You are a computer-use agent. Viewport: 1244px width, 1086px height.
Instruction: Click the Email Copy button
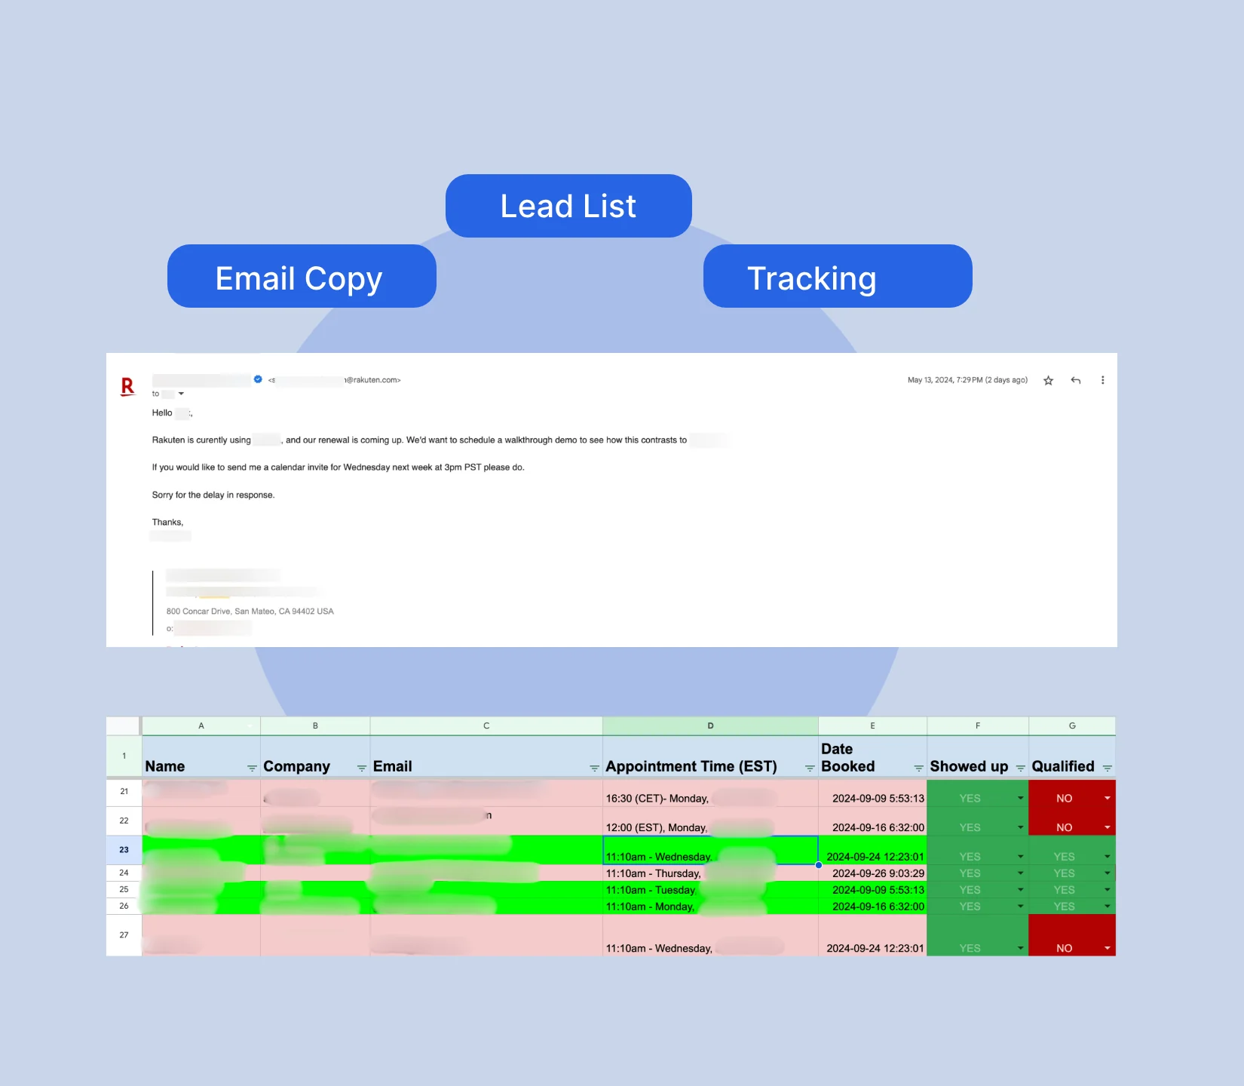coord(302,276)
